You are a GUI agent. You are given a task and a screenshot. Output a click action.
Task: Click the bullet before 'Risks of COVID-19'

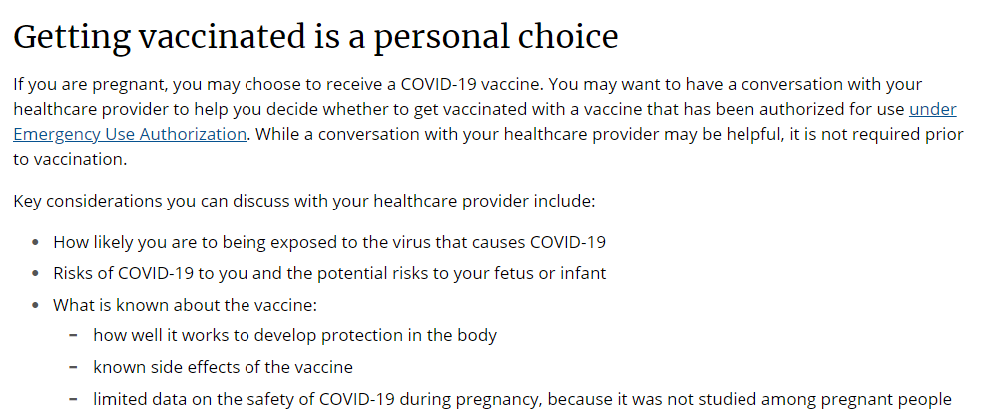tap(35, 273)
